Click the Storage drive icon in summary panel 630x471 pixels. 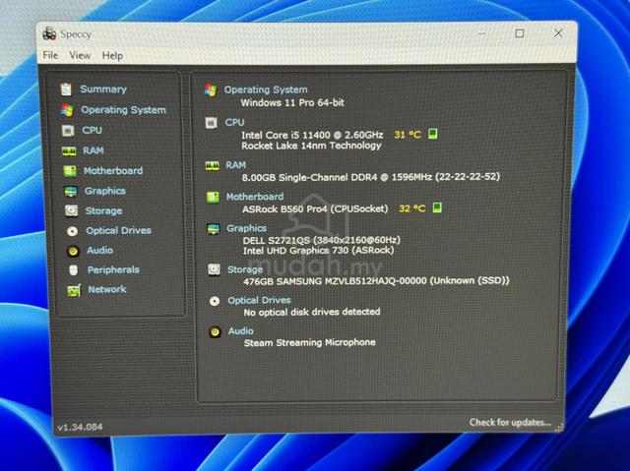click(215, 269)
